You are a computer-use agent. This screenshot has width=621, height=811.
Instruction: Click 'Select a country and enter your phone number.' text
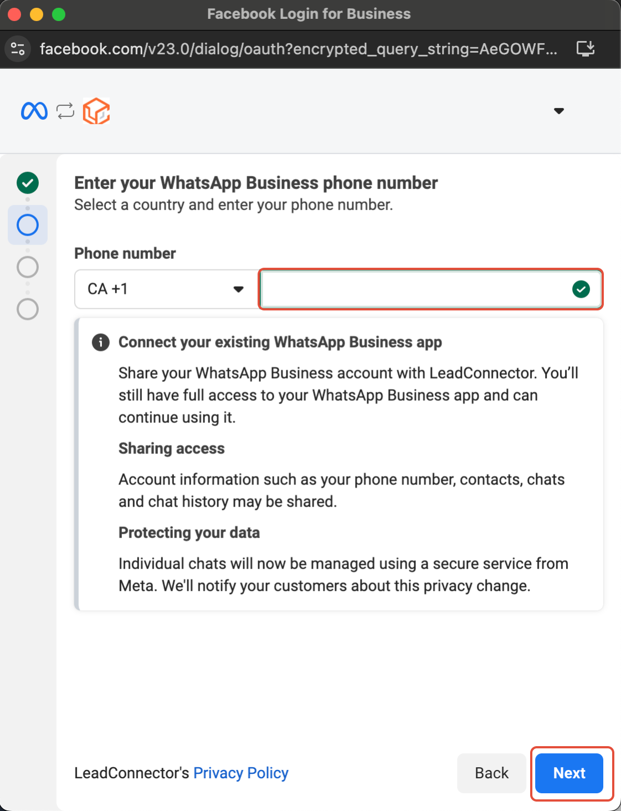click(x=234, y=205)
